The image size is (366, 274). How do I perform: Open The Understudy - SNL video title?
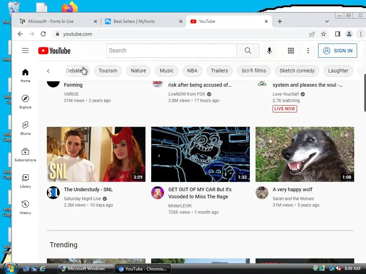coord(88,189)
